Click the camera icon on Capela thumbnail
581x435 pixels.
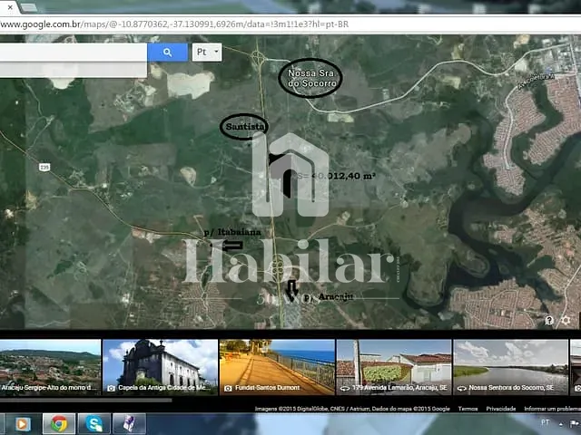click(x=111, y=388)
